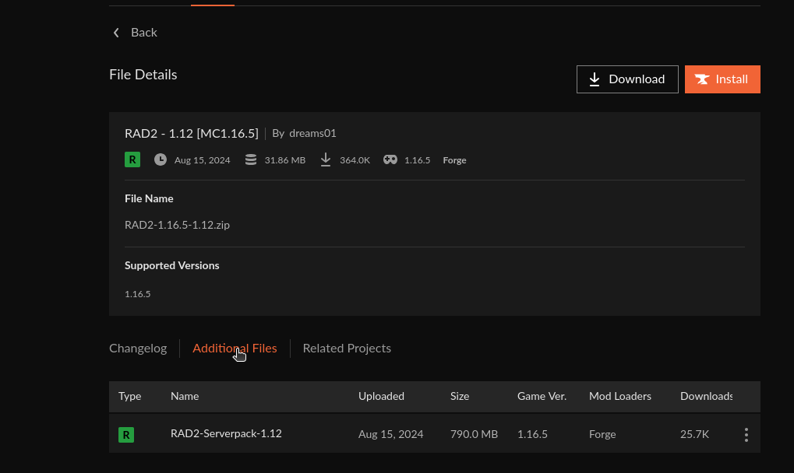
Task: Click the back chevron arrow icon
Action: tap(116, 33)
